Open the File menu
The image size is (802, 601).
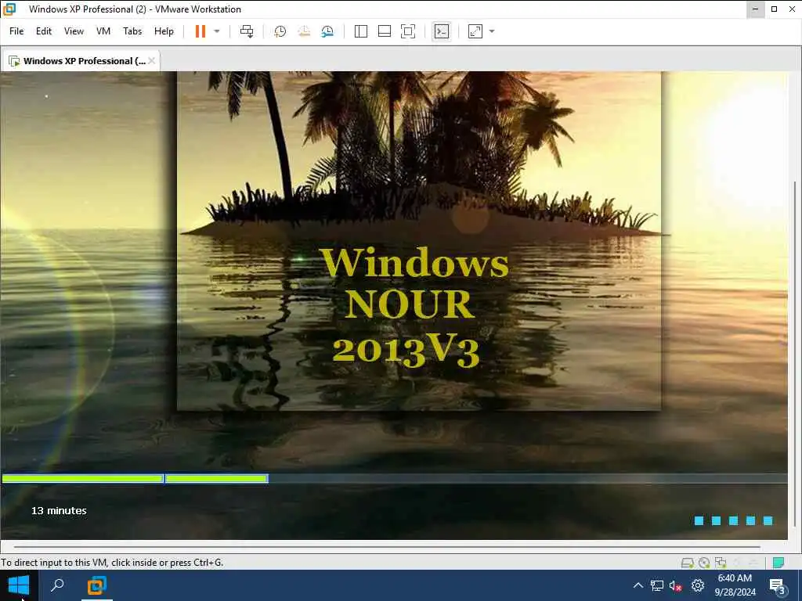pos(16,31)
